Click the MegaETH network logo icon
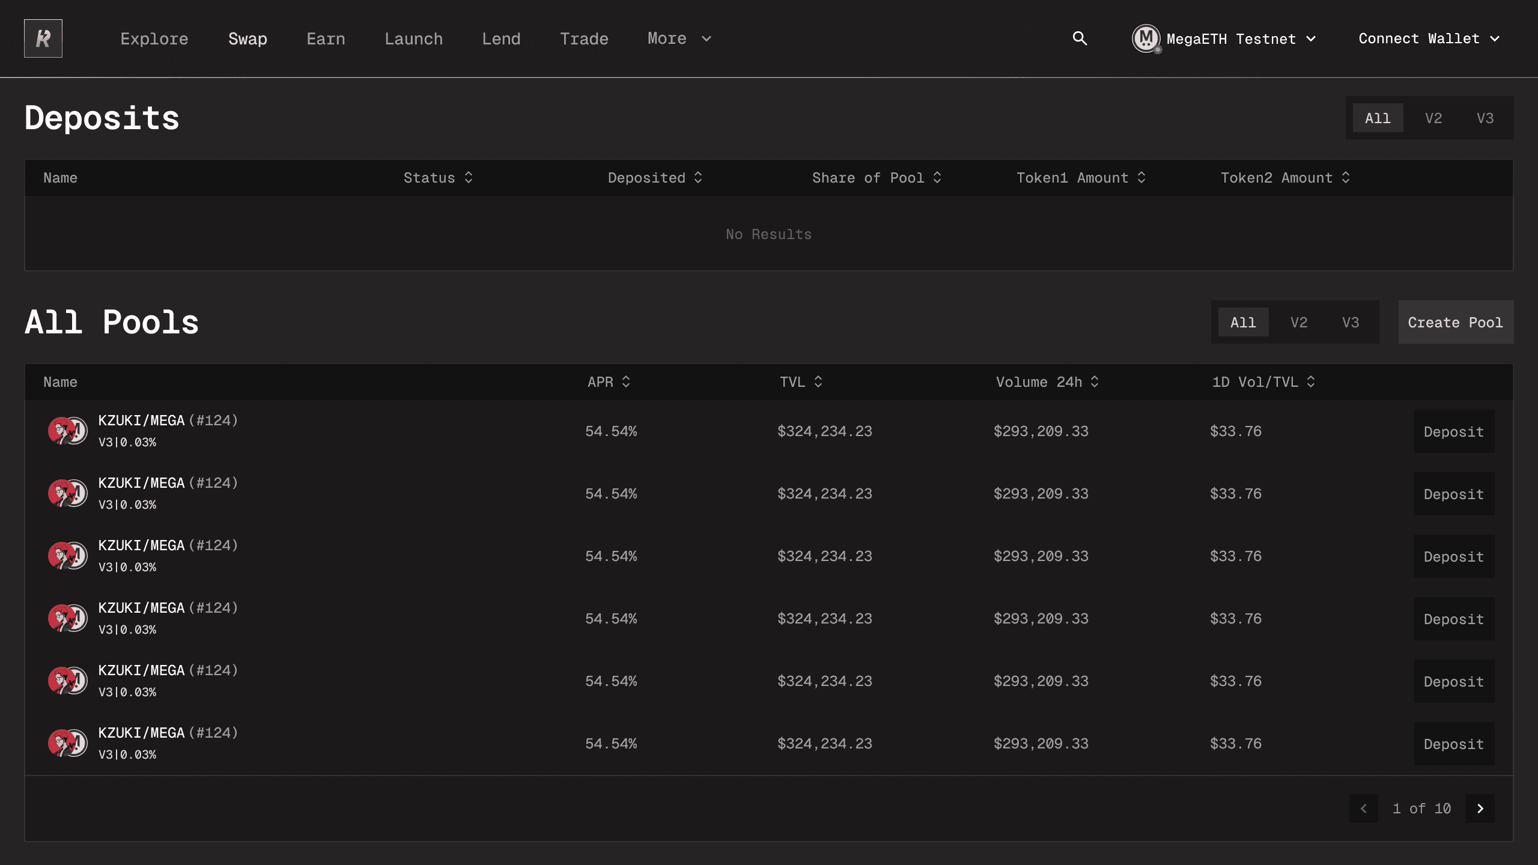This screenshot has height=865, width=1538. [1146, 38]
